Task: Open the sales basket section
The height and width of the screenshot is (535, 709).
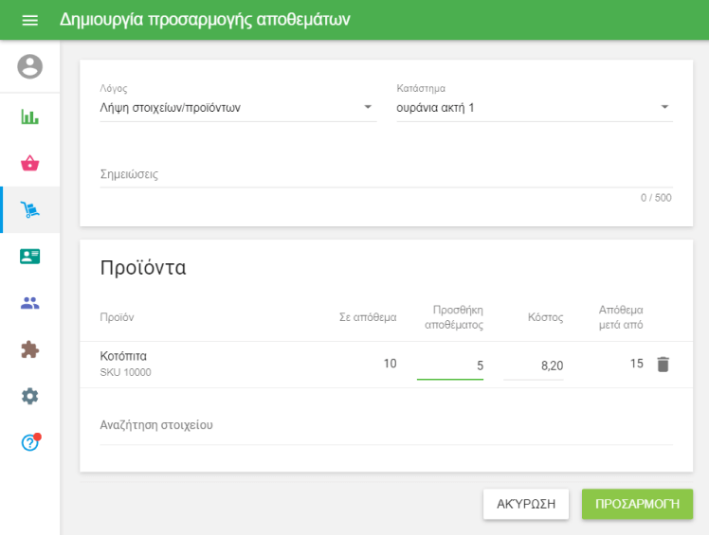Action: click(29, 163)
